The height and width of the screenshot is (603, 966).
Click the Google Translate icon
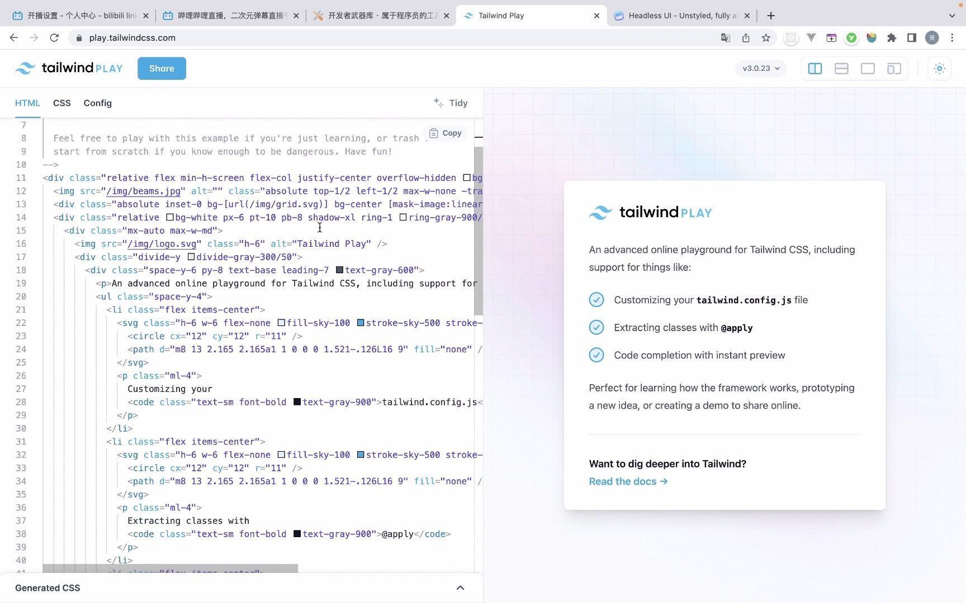[726, 37]
